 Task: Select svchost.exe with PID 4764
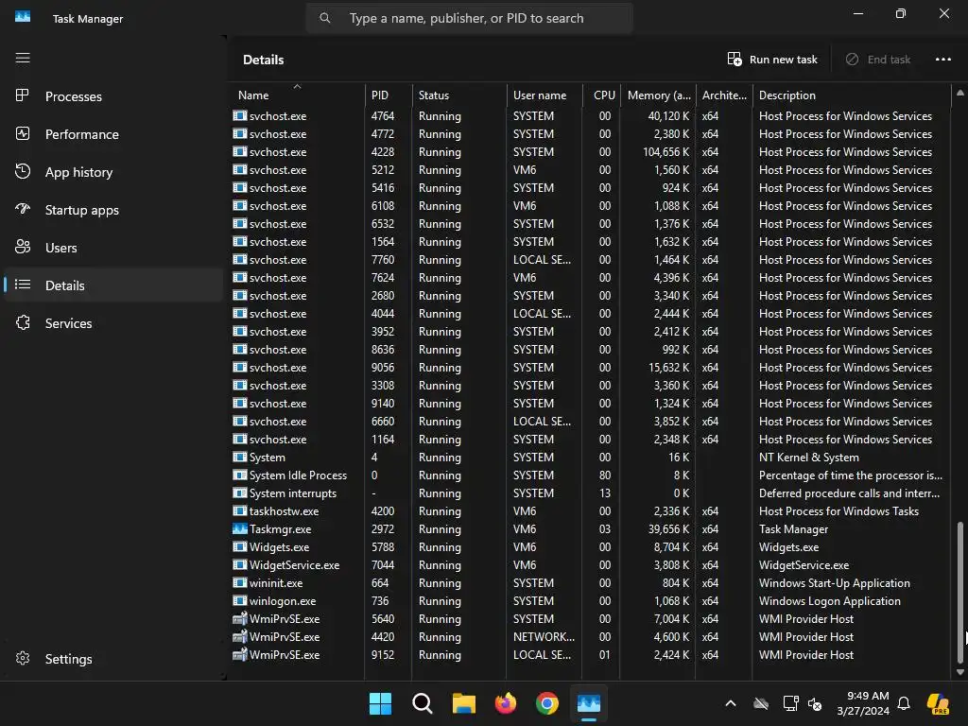click(590, 116)
